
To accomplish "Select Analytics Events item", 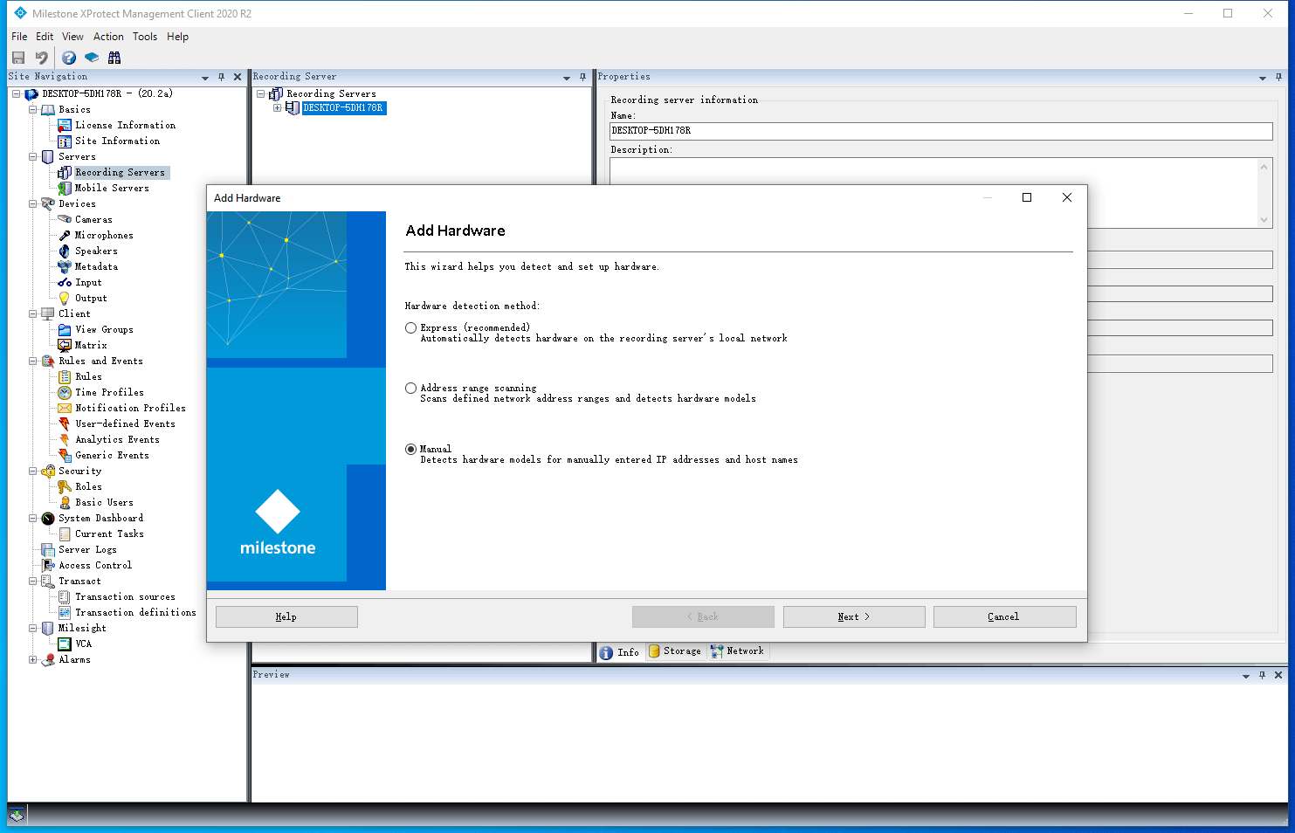I will coord(117,440).
